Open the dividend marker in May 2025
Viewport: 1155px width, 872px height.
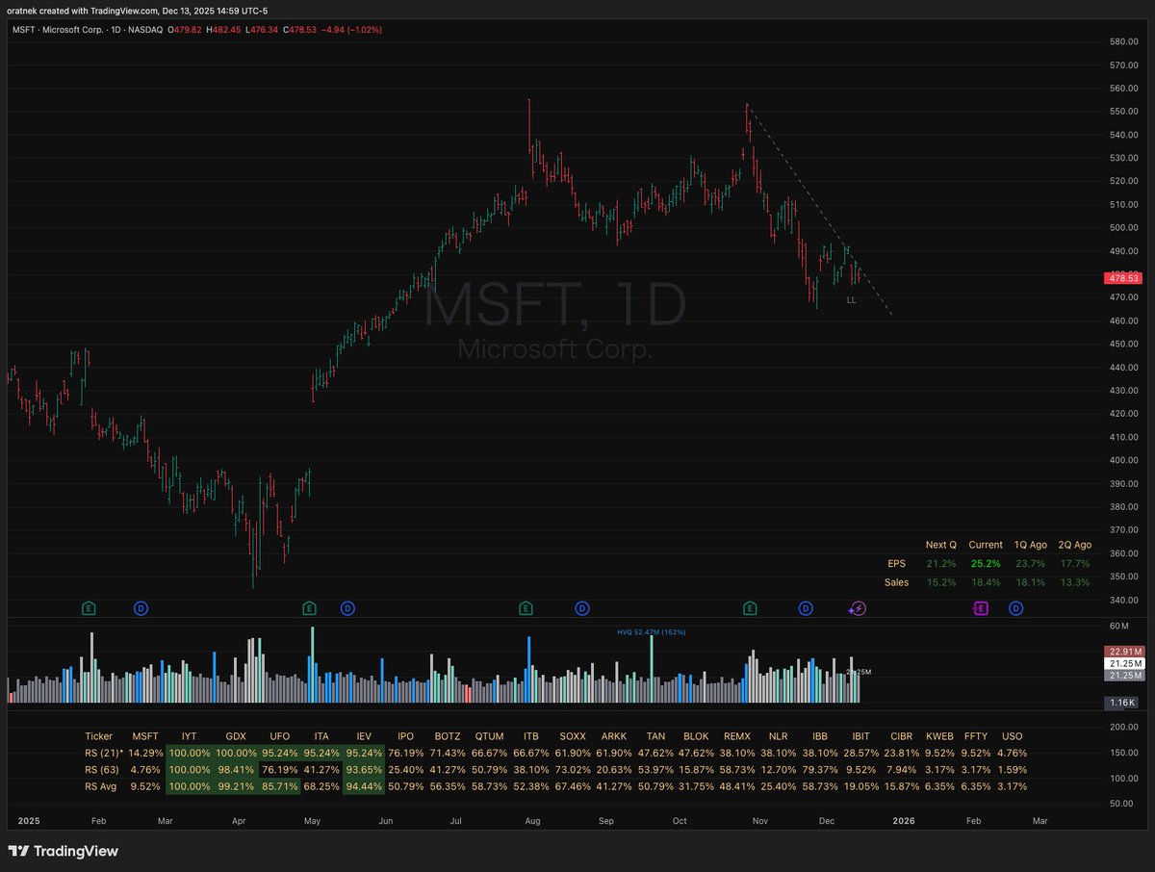pos(347,608)
